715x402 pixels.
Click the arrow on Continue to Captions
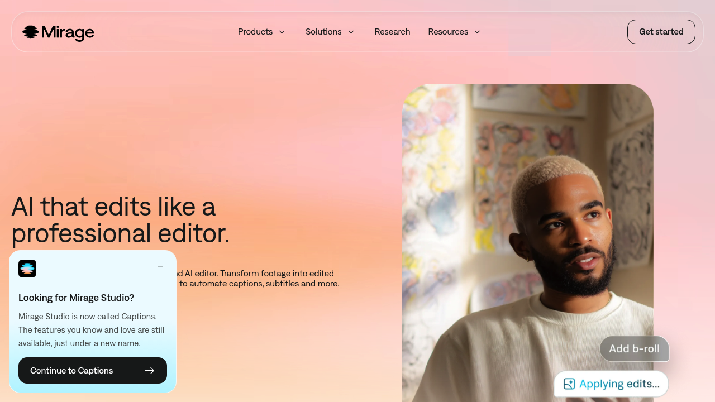tap(149, 371)
